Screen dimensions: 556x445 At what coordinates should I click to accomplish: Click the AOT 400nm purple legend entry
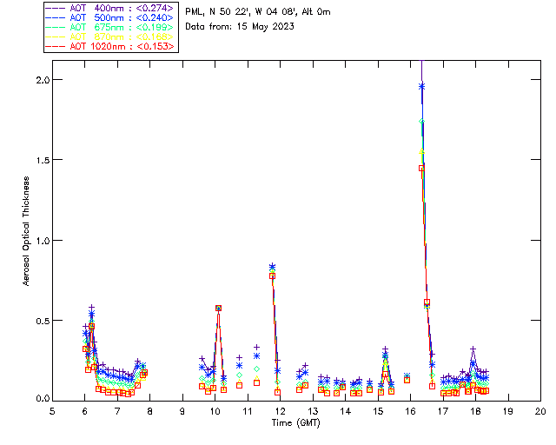(109, 8)
